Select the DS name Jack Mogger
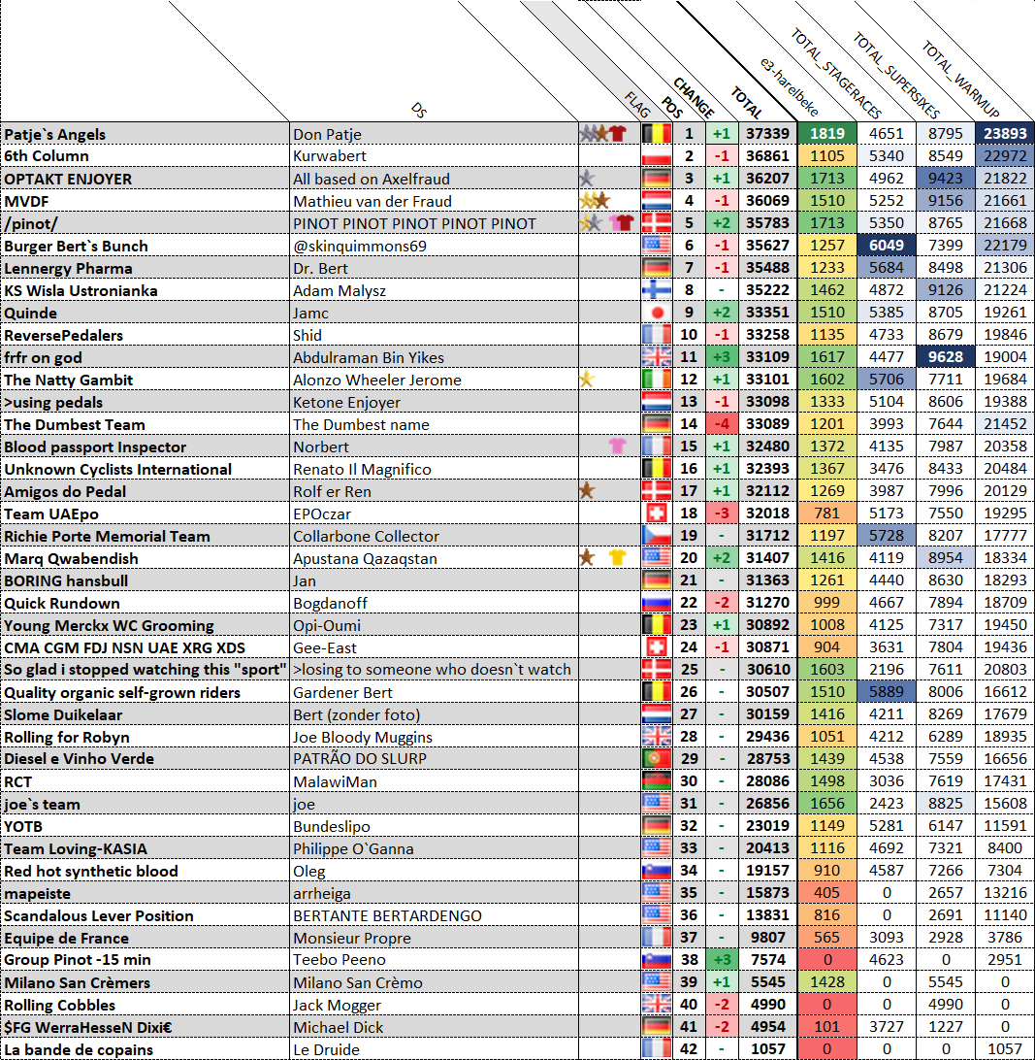Screen dimensions: 1035x1060 338,1006
